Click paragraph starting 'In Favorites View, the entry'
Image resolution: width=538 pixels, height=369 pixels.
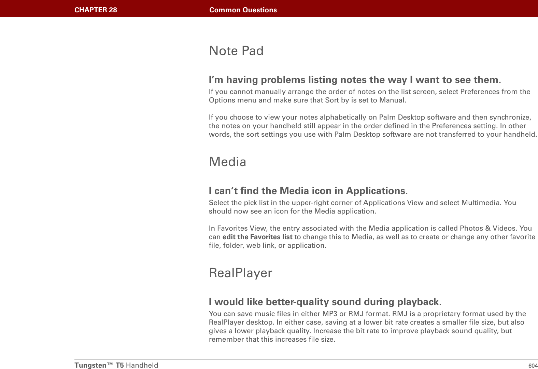[x=372, y=237]
